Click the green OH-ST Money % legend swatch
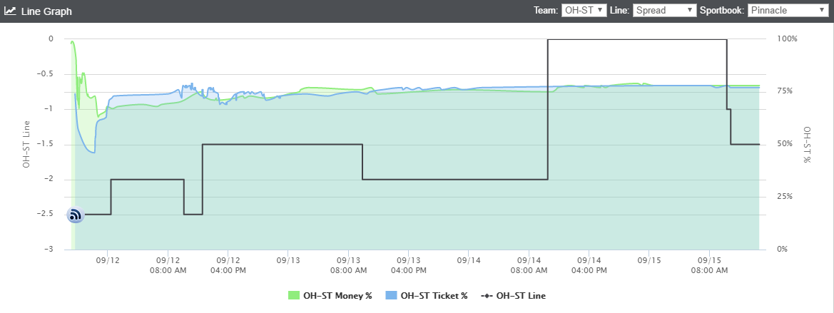834x313 pixels. 294,295
